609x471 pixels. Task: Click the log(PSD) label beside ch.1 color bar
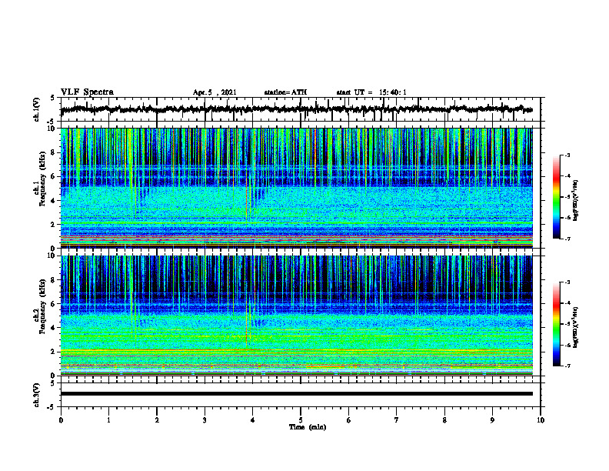(576, 200)
